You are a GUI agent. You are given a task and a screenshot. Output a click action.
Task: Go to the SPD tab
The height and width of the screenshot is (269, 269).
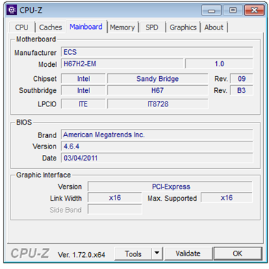click(152, 27)
